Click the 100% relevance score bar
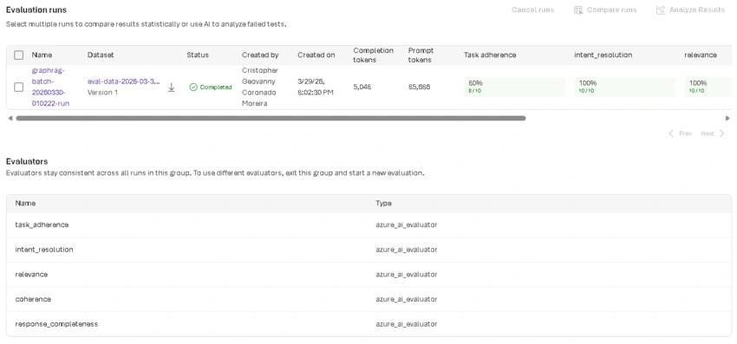The width and height of the screenshot is (737, 344). tap(708, 88)
